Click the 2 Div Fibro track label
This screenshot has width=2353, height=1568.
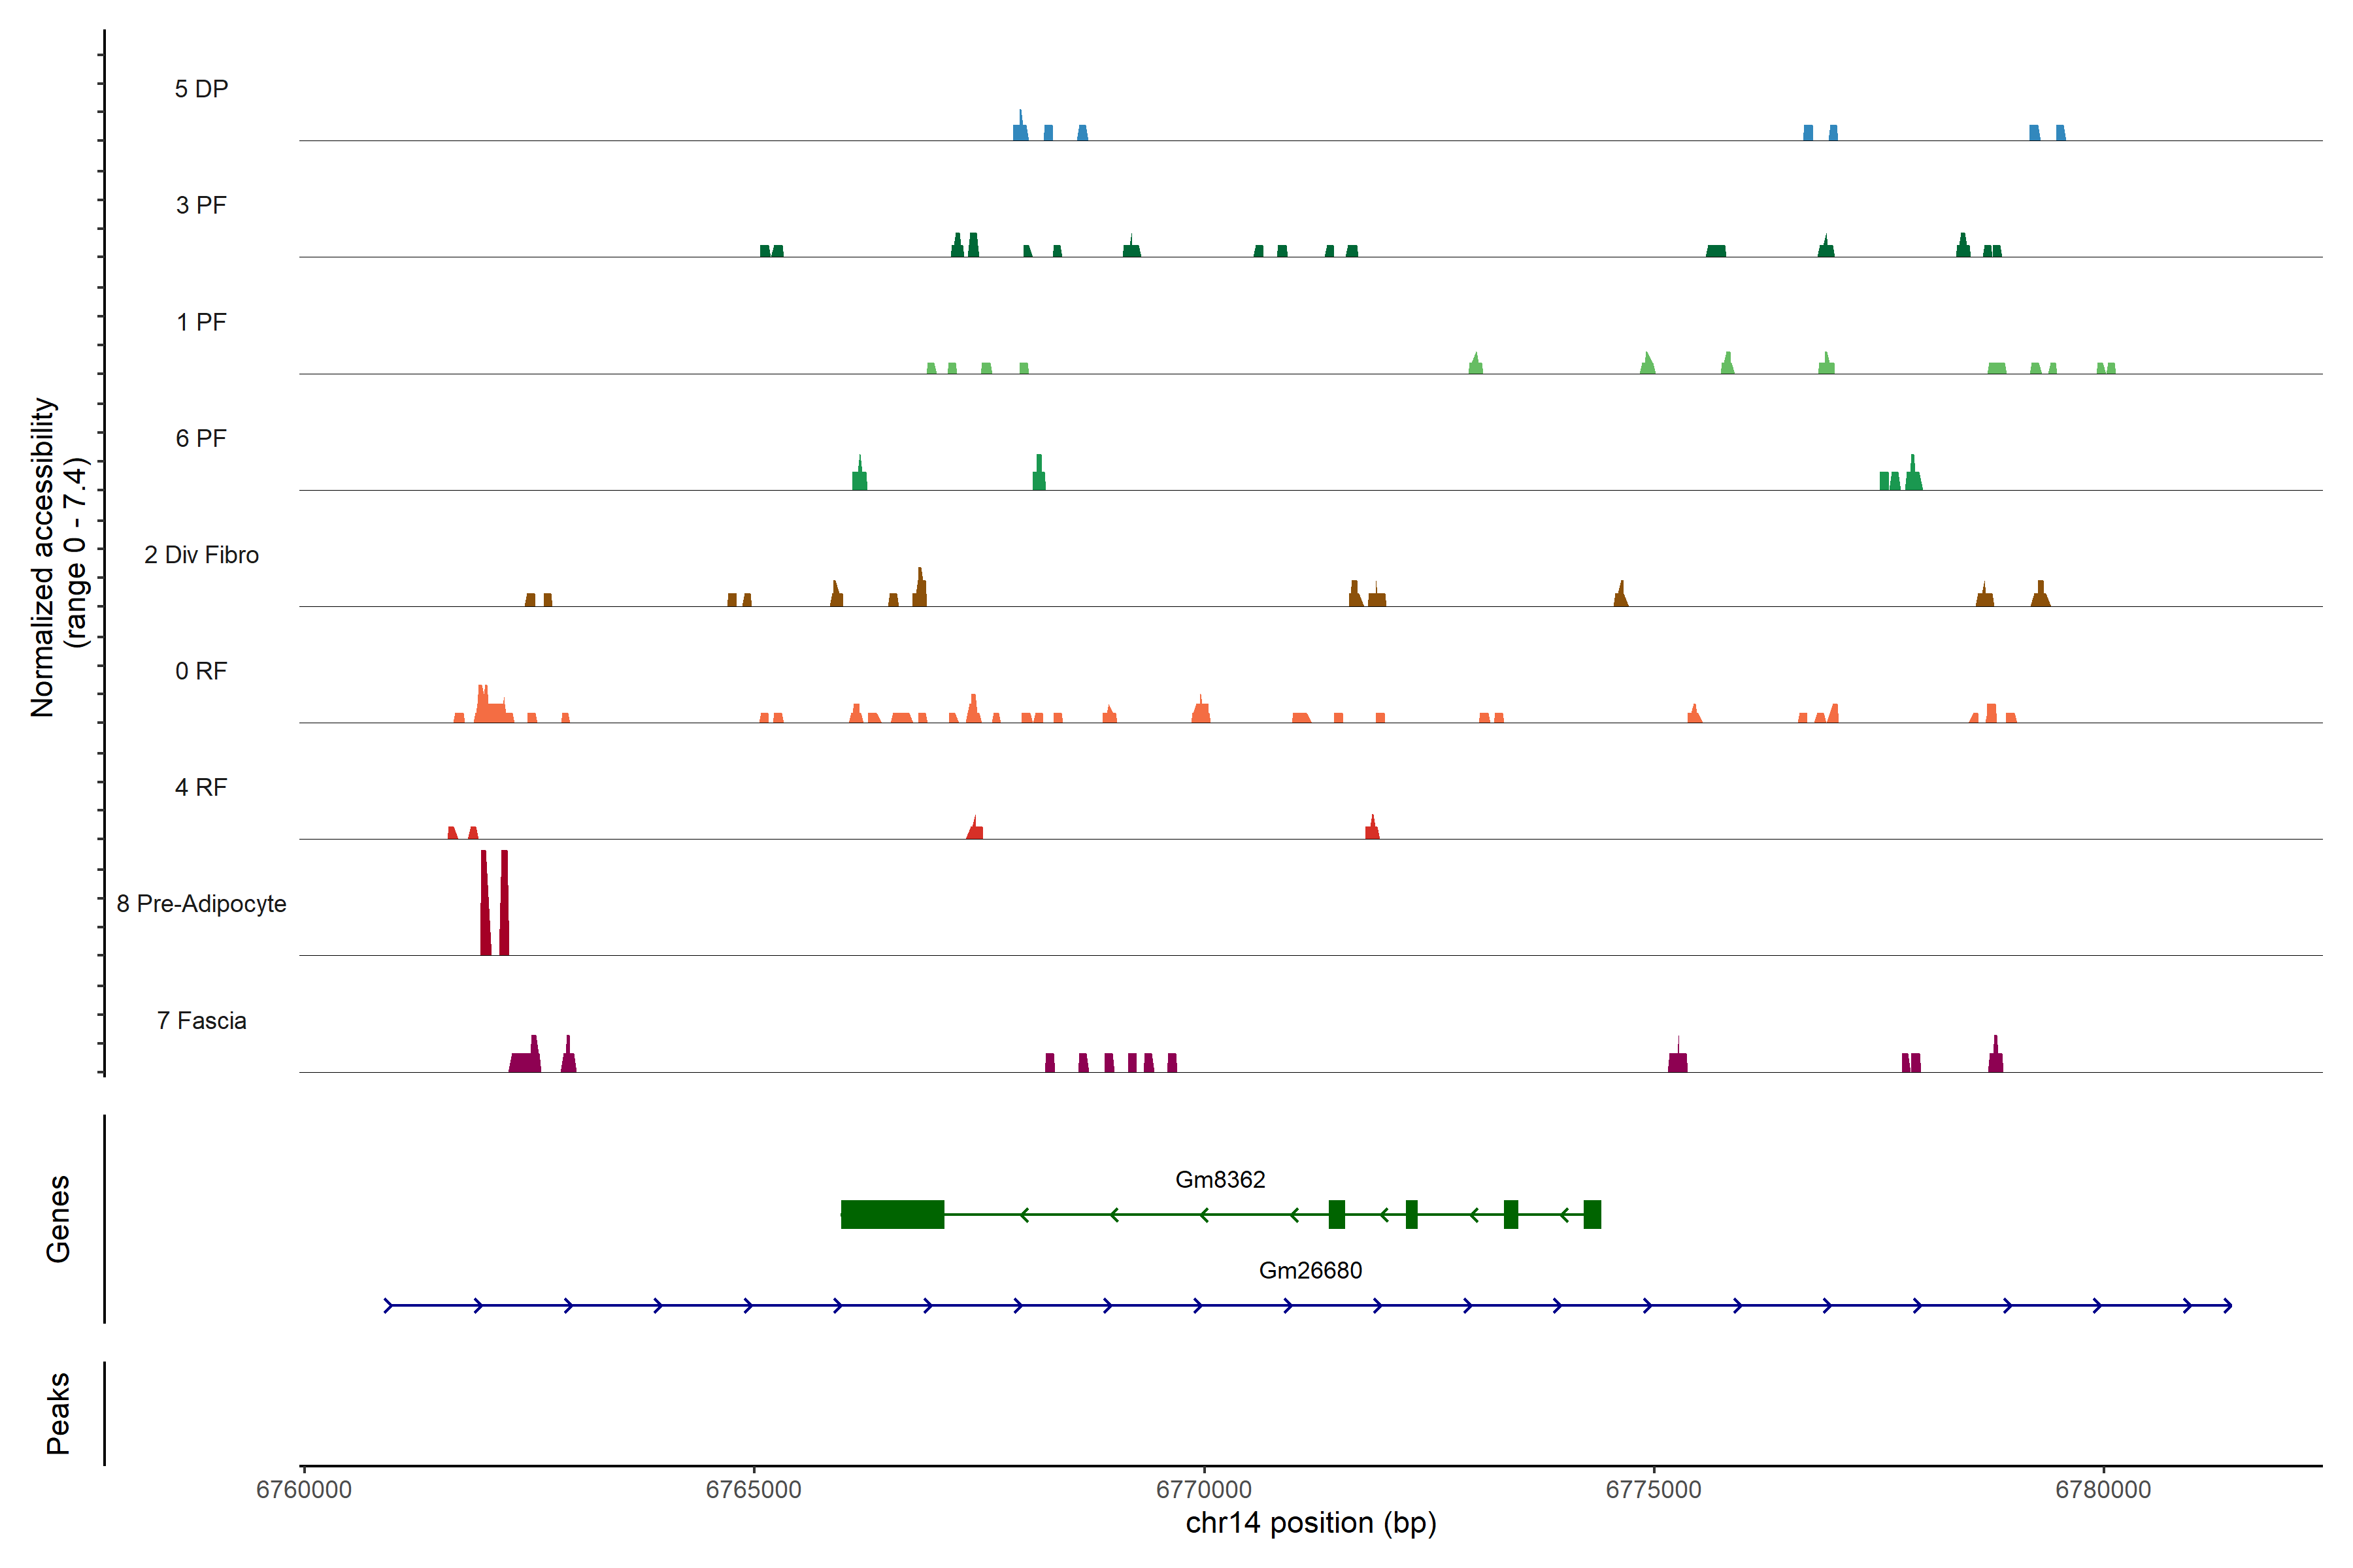(201, 555)
